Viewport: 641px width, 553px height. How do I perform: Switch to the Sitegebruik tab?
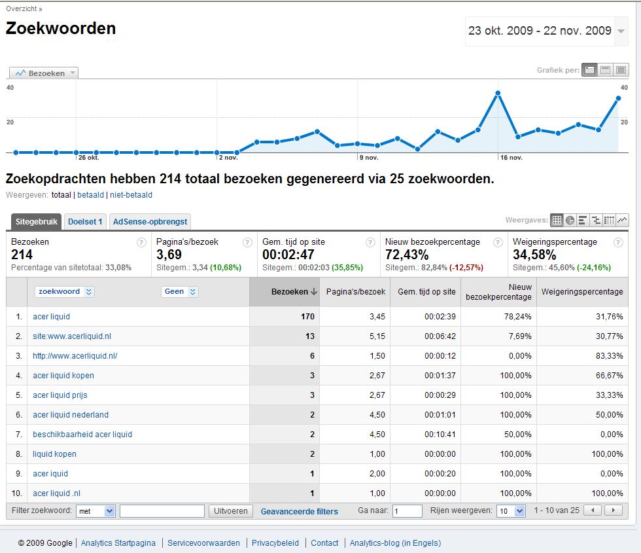pyautogui.click(x=37, y=222)
